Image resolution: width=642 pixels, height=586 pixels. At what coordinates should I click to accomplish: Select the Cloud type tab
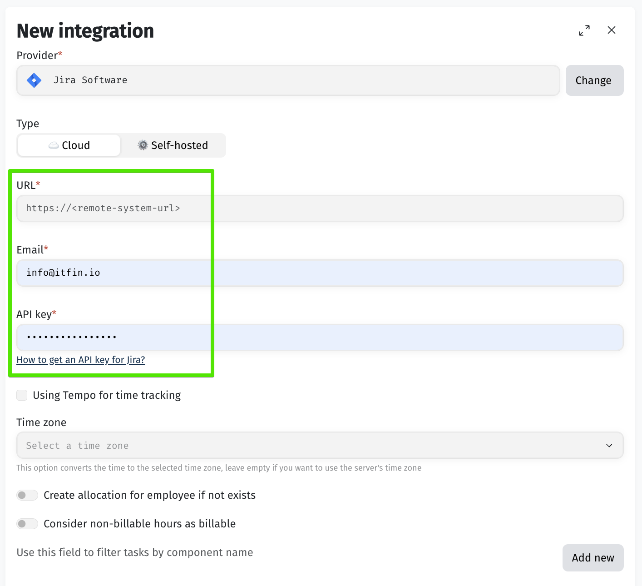pos(69,145)
